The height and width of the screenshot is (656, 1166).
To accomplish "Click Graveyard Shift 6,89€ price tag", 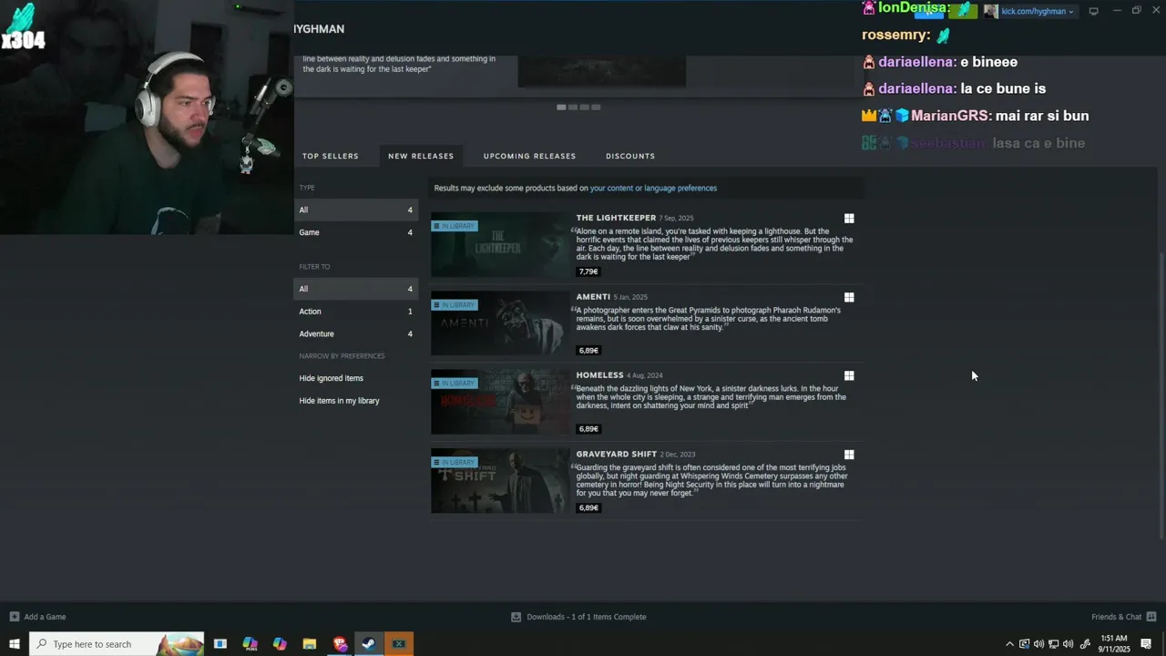I will [588, 507].
